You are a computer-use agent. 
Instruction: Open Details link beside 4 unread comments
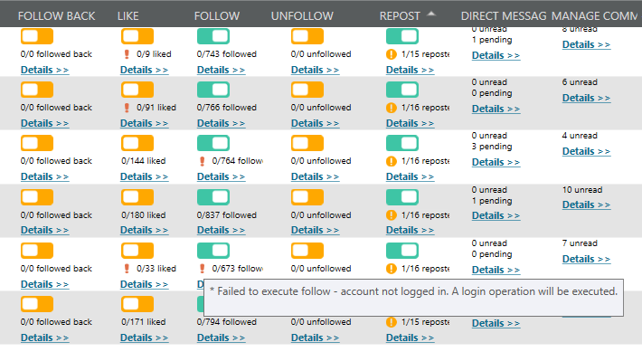tap(586, 151)
